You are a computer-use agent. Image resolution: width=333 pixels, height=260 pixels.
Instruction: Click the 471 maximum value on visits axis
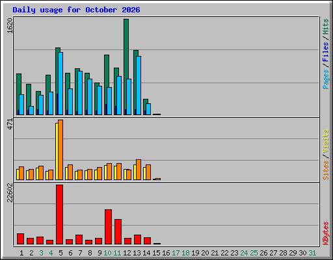coord(10,124)
